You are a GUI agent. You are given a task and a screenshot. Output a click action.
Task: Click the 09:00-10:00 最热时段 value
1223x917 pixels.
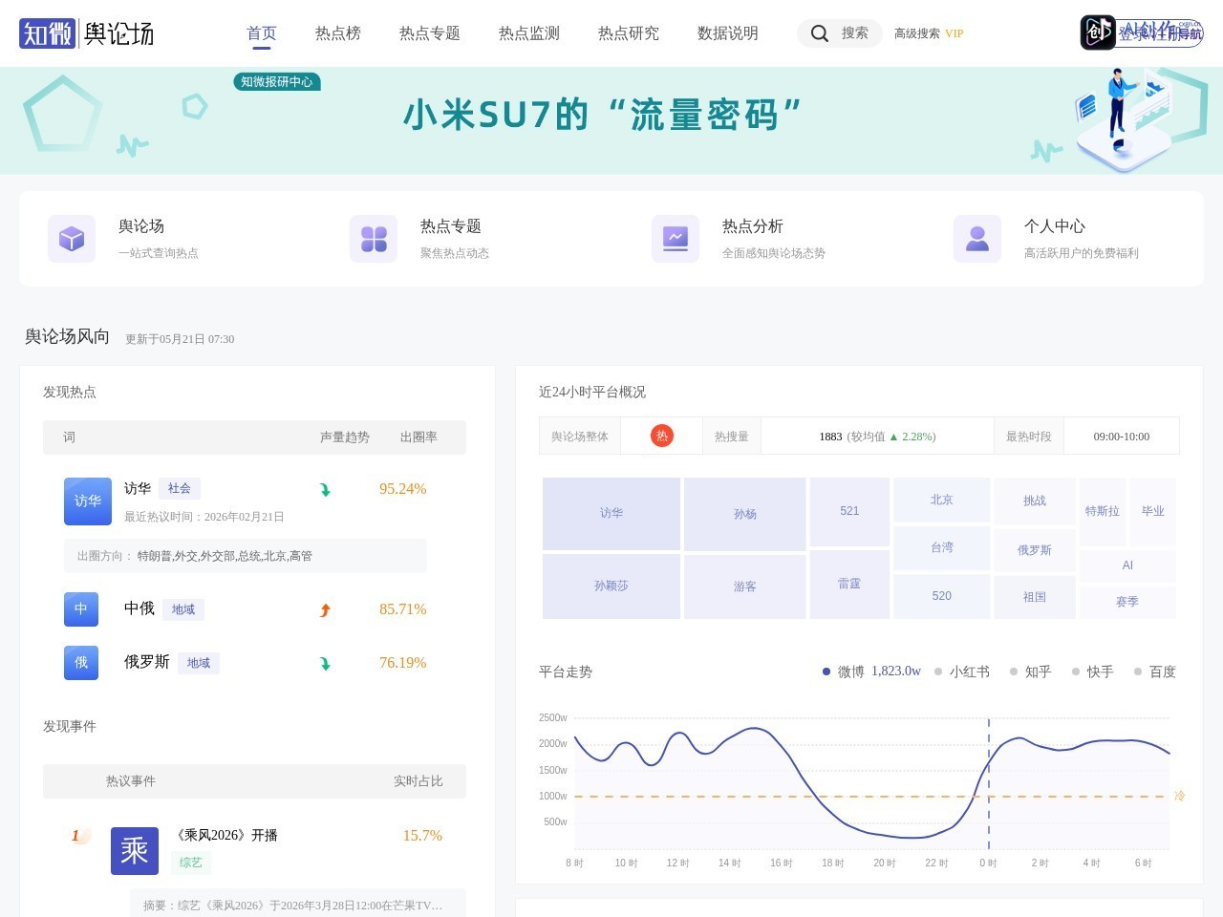click(x=1122, y=437)
